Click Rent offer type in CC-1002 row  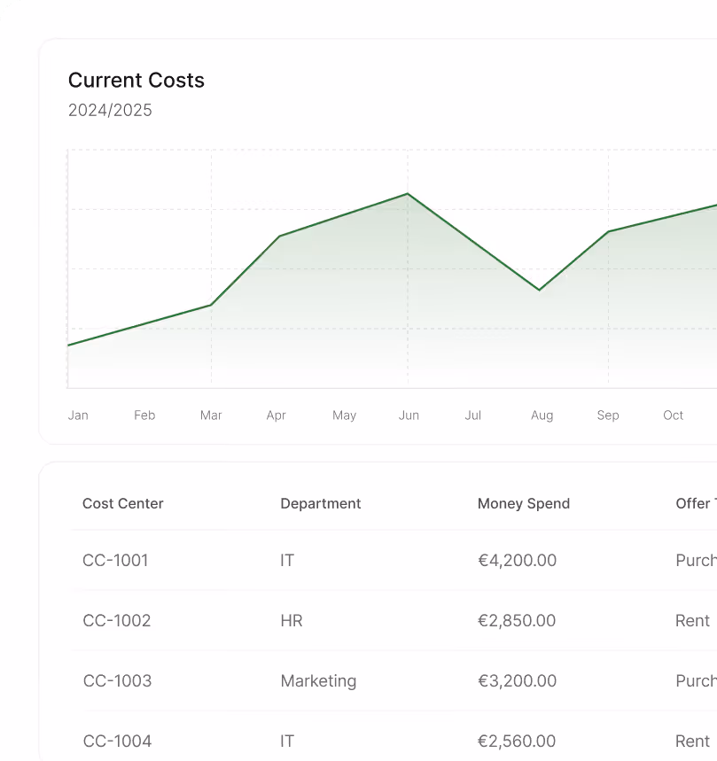click(692, 621)
